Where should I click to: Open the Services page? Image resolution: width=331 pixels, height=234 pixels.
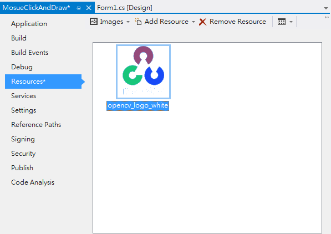point(24,96)
